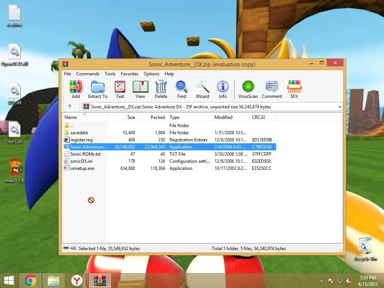Screen dimensions: 384x288
Task: Click the SFX toolbar icon
Action: point(294,89)
